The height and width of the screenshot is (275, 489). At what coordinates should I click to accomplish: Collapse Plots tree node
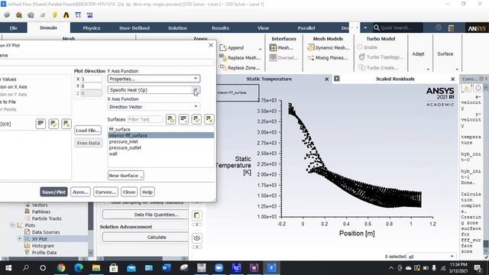point(12,225)
